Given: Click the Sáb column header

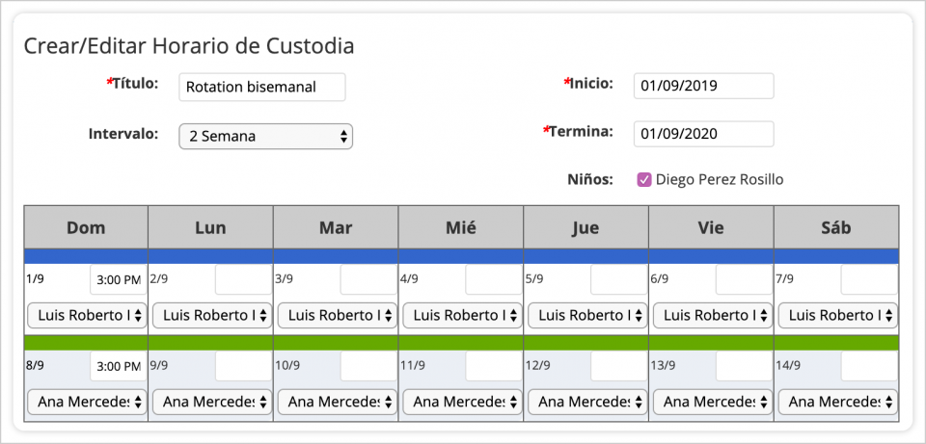Looking at the screenshot, I should pyautogui.click(x=837, y=227).
